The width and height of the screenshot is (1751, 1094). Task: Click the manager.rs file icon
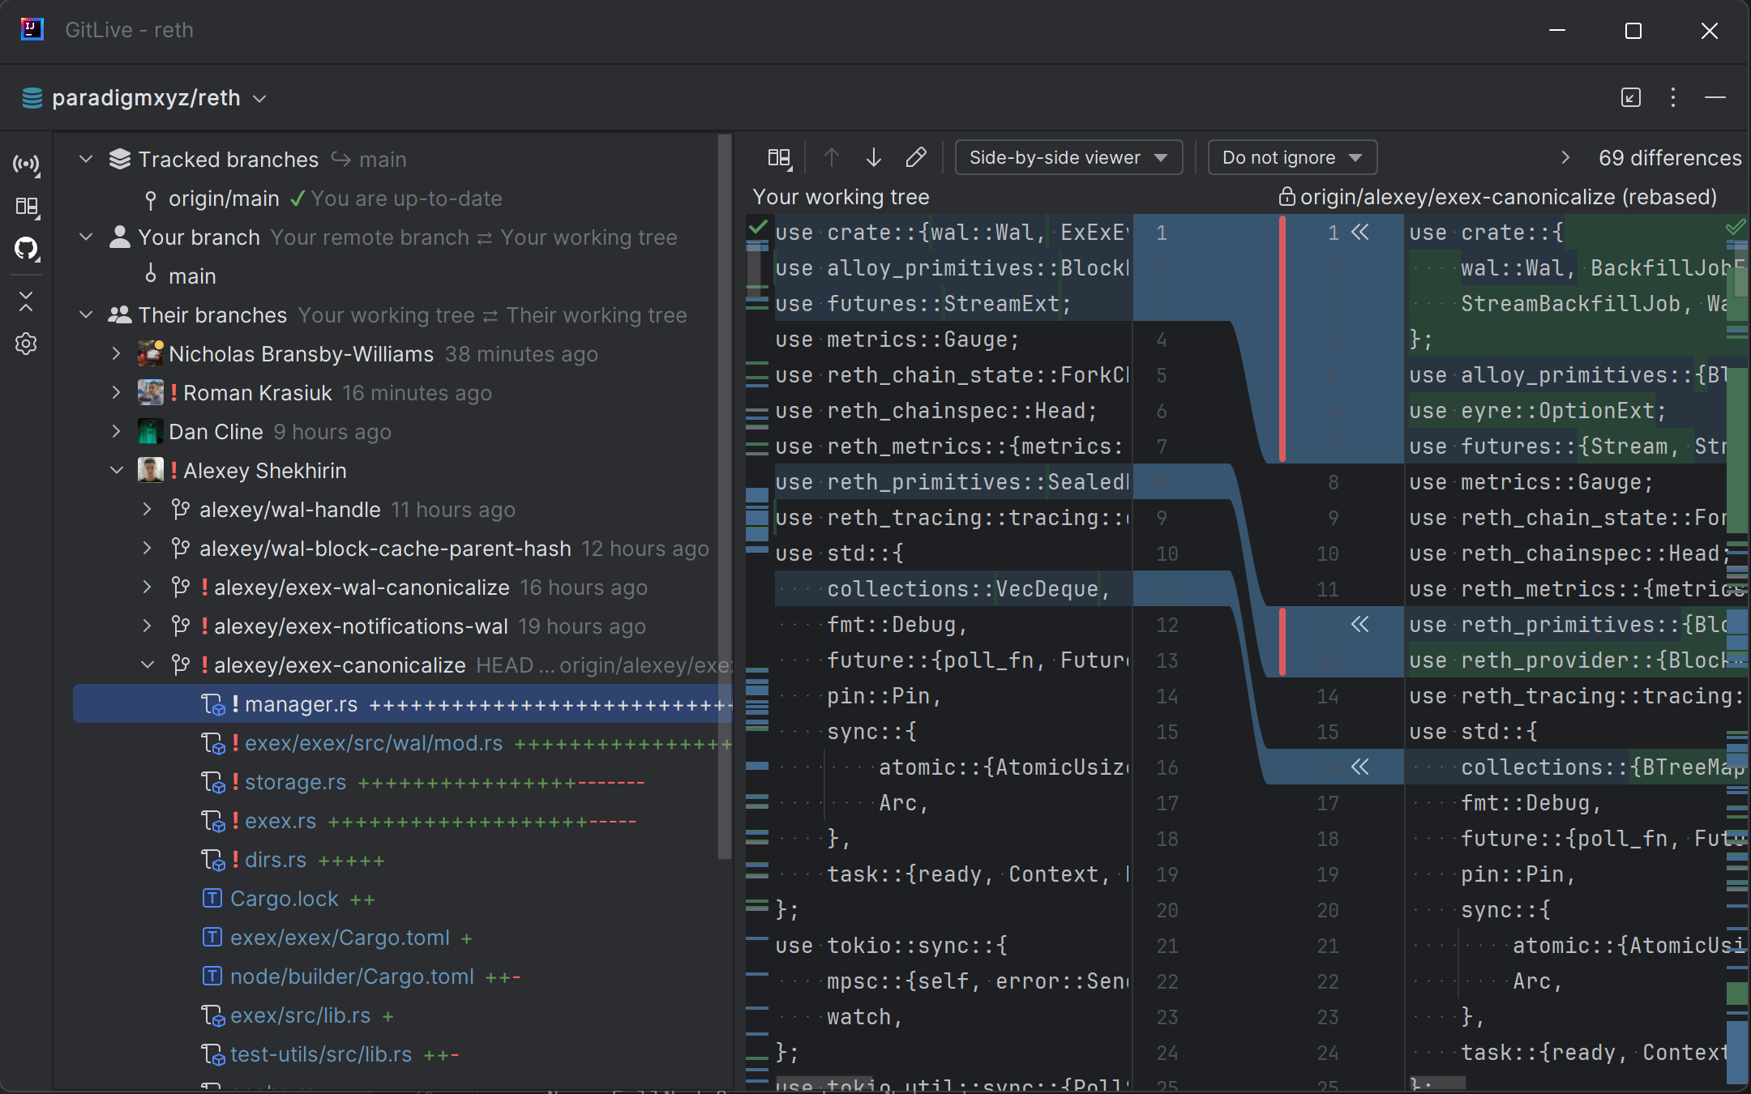tap(213, 705)
